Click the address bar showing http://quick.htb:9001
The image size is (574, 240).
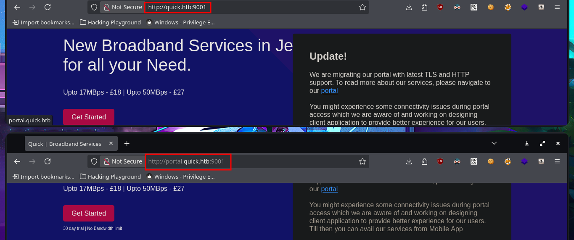click(x=252, y=7)
